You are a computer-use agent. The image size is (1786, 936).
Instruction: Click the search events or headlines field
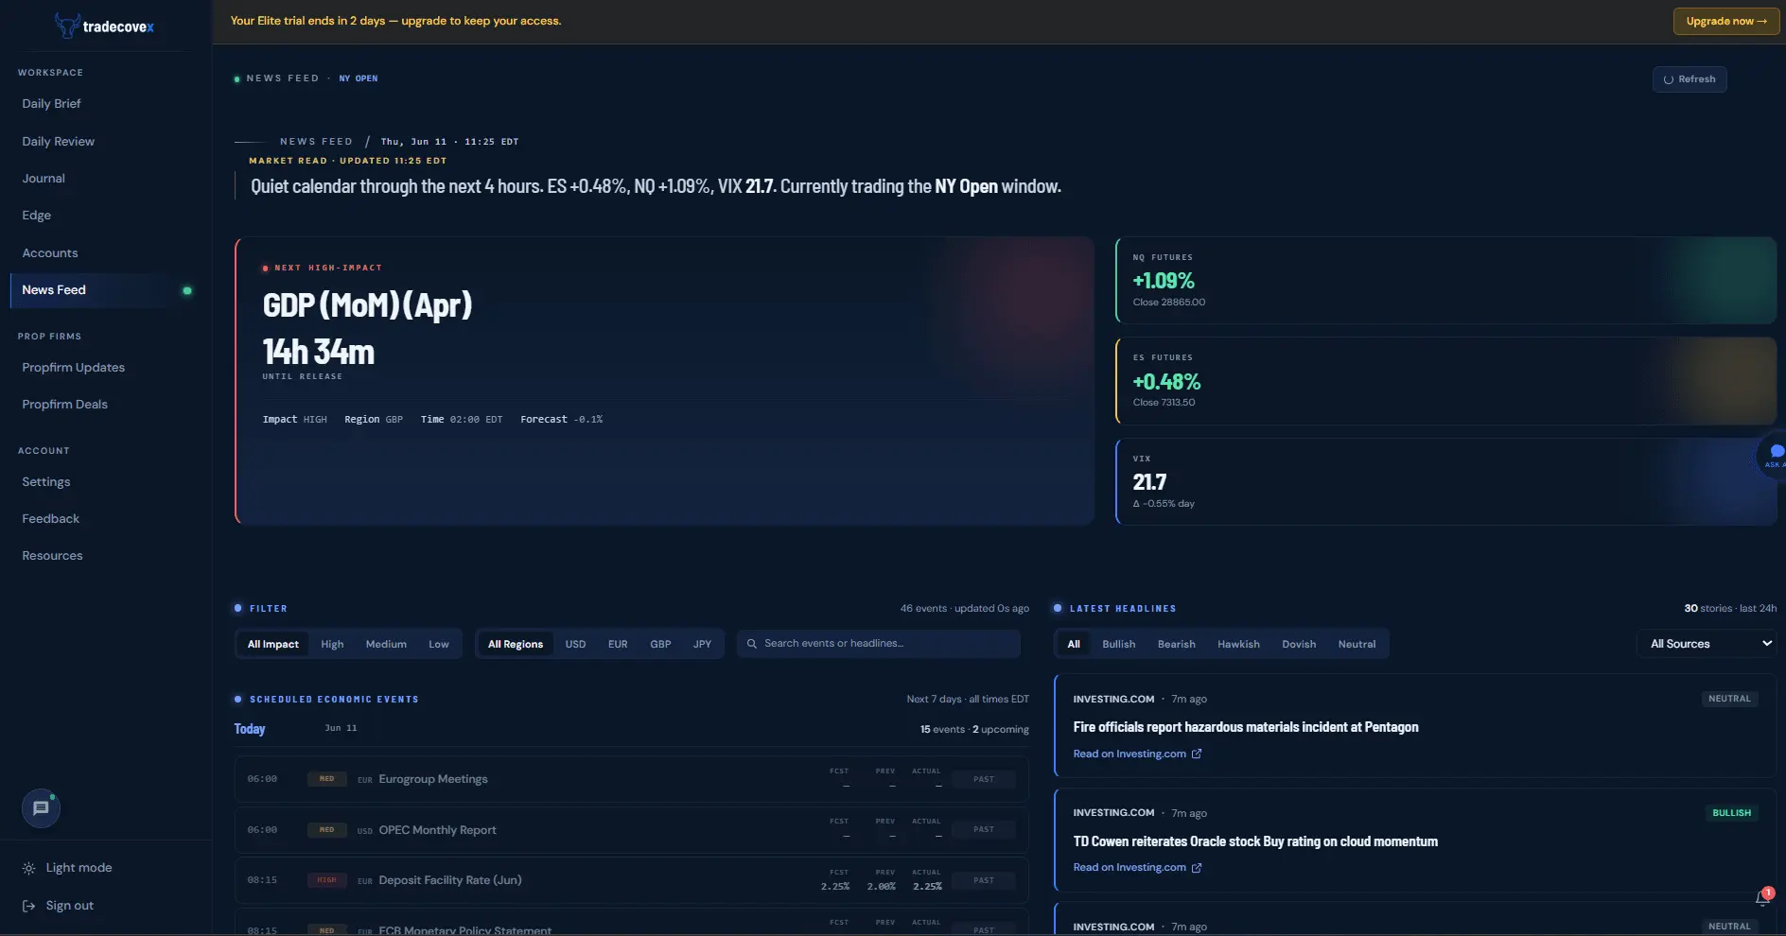(x=878, y=644)
